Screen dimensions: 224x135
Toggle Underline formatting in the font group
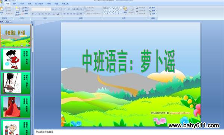click(x=39, y=14)
